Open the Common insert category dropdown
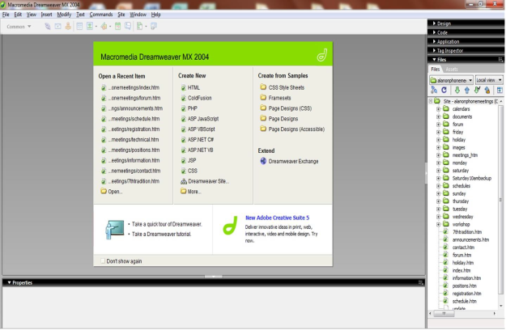The height and width of the screenshot is (330, 506). [x=19, y=27]
